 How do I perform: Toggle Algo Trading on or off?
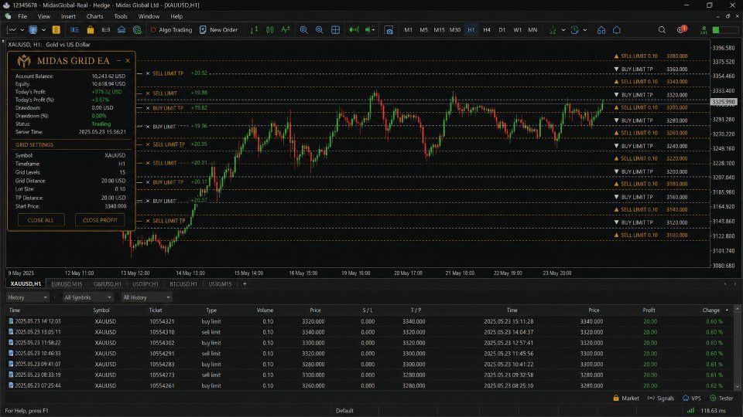(x=171, y=30)
